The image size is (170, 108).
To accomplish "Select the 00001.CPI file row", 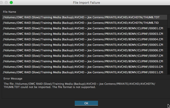I will [x=84, y=28].
